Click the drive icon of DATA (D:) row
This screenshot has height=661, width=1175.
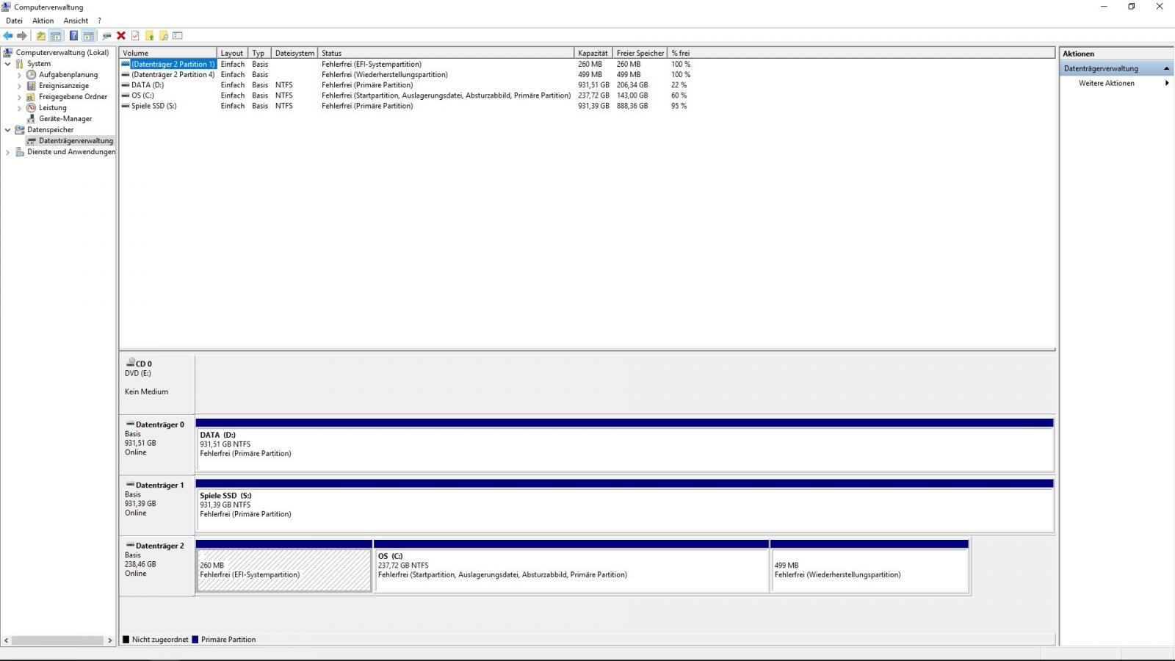click(x=126, y=85)
